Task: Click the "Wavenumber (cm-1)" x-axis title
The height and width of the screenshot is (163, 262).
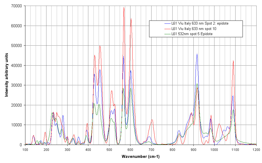Action: pos(140,157)
